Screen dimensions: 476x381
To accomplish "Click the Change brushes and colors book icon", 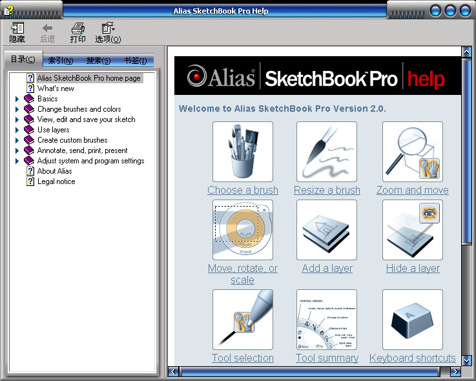I will tap(29, 109).
